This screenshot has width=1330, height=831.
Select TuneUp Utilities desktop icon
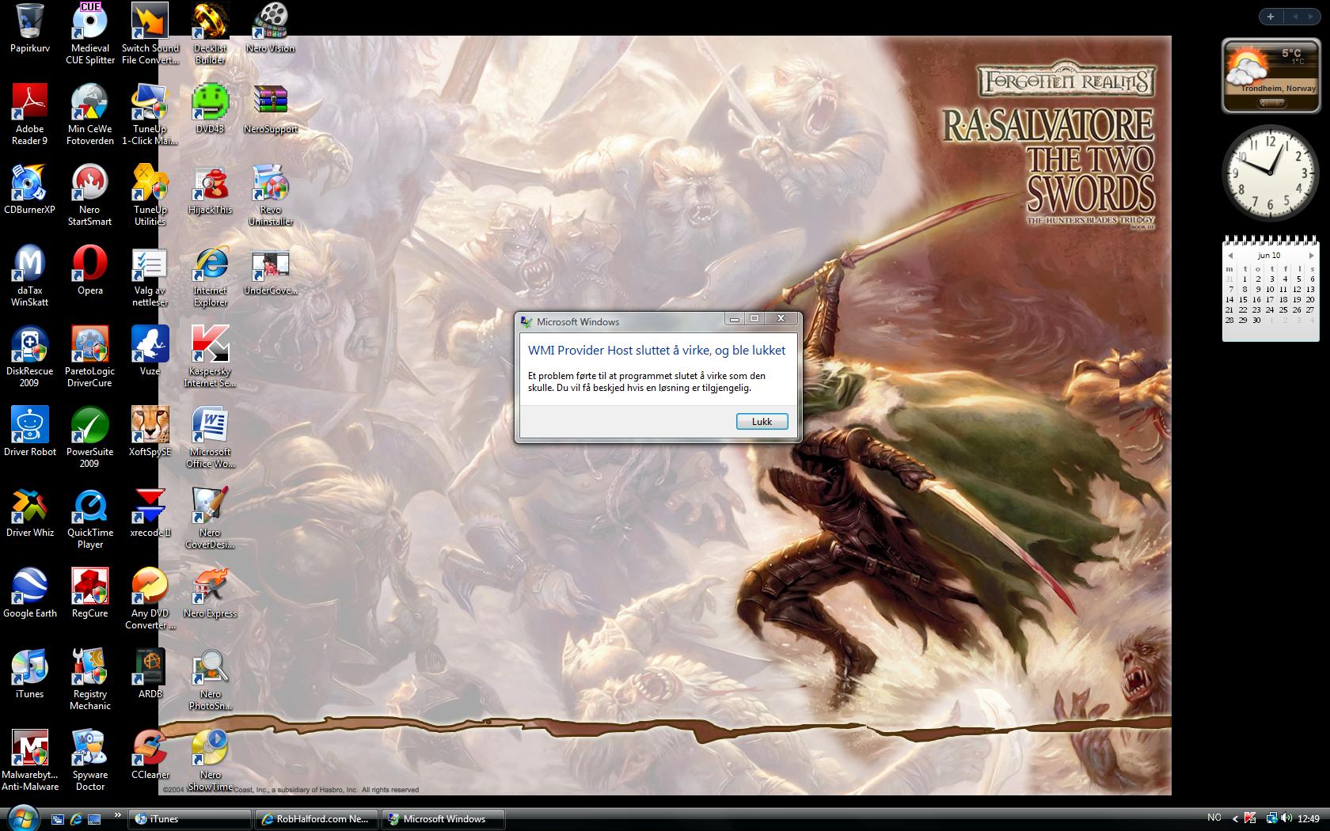pos(150,195)
